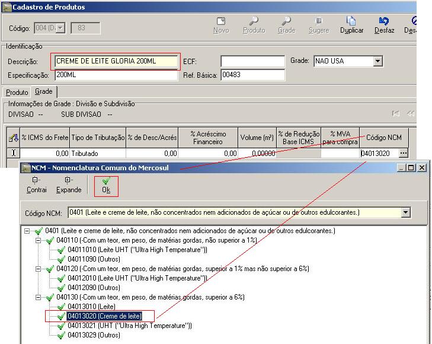Click the grid sort icon in header
The width and height of the screenshot is (432, 344).
click(x=13, y=138)
